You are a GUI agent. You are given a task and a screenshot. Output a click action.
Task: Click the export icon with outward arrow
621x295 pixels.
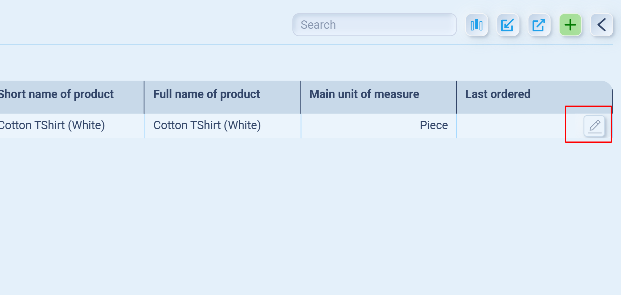point(539,25)
